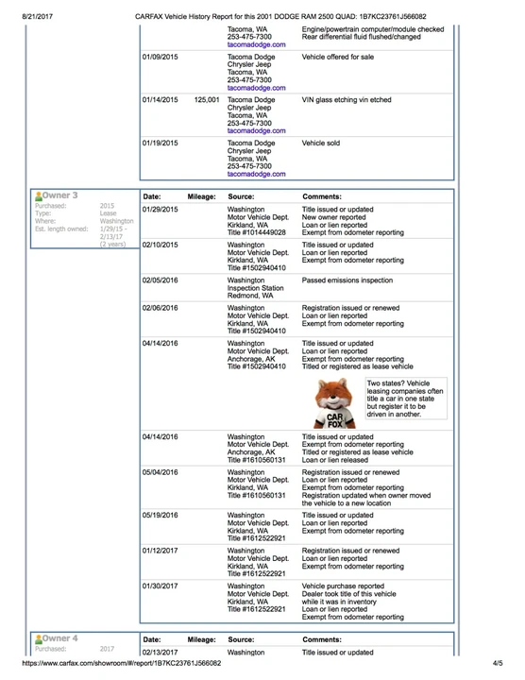Click the CAR FOX mascot image

[334, 403]
